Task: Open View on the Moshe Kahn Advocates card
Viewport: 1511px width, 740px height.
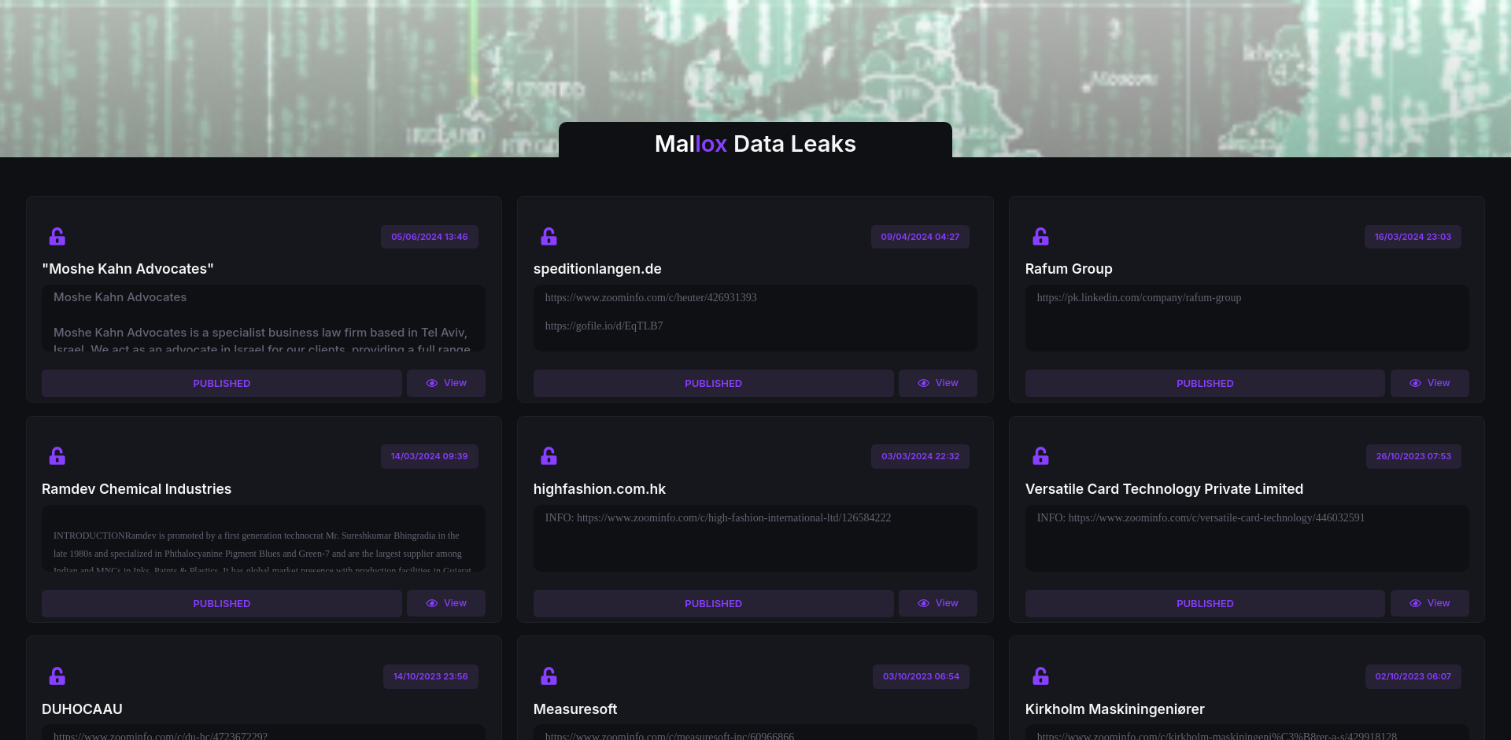Action: 446,383
